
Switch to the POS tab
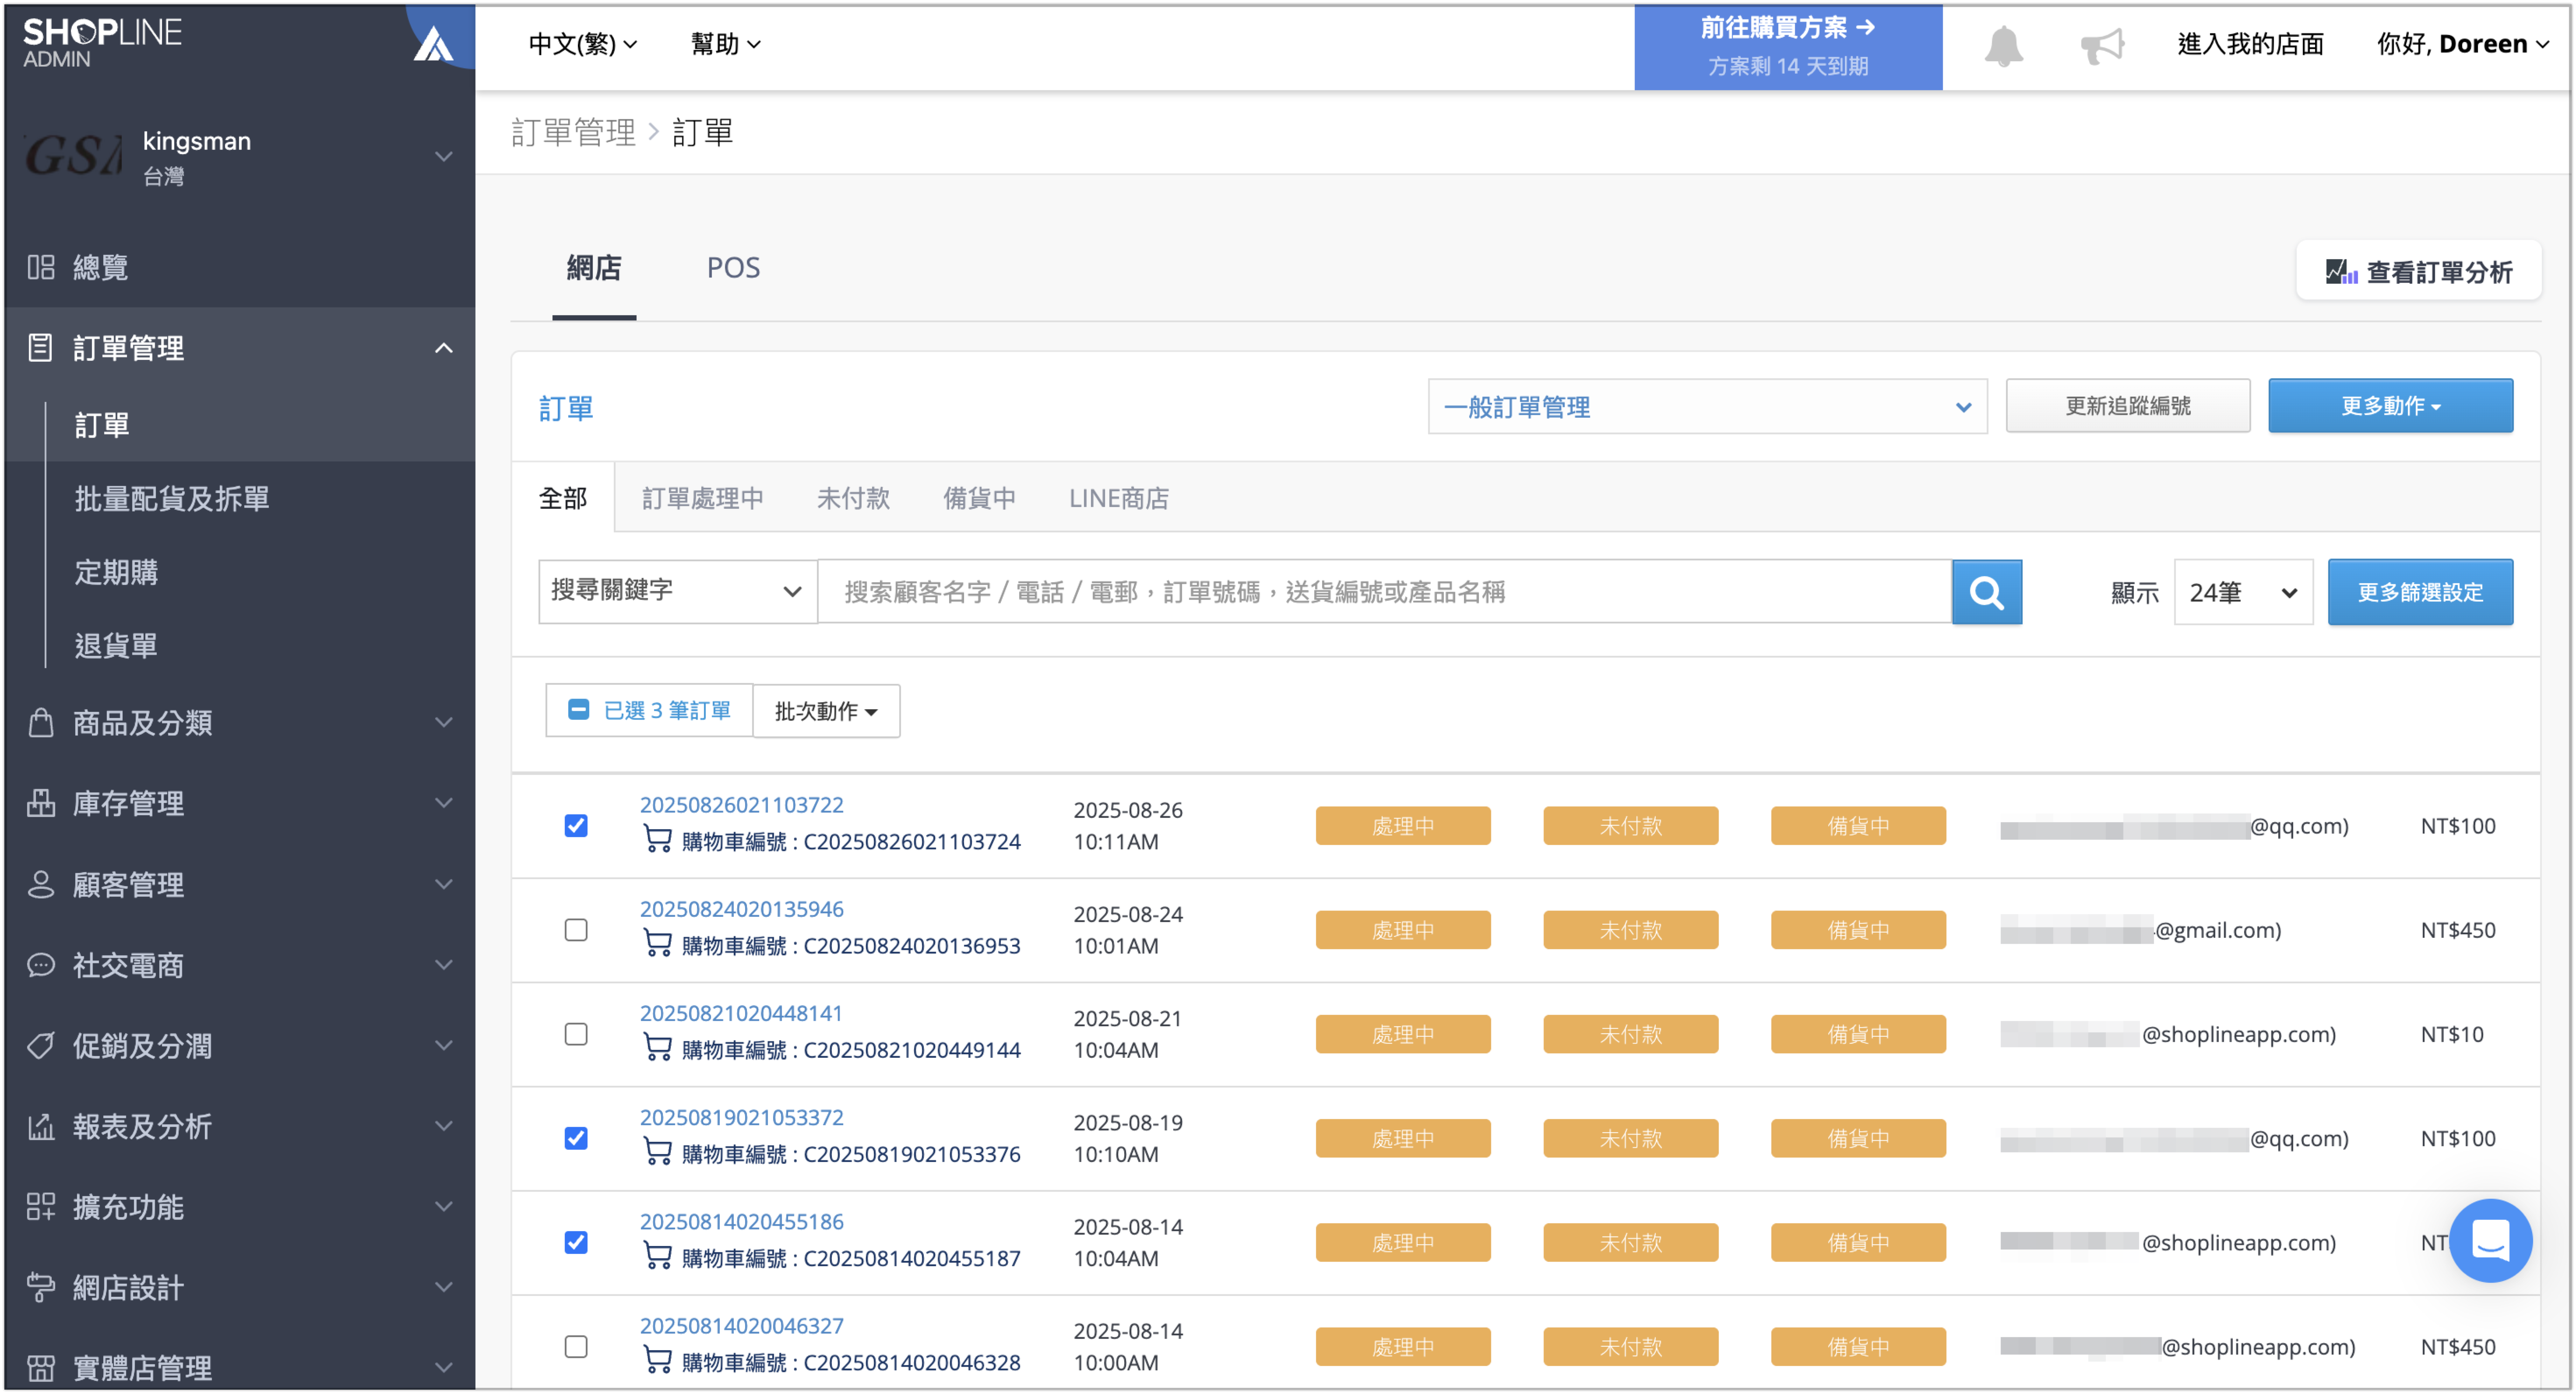pyautogui.click(x=733, y=268)
